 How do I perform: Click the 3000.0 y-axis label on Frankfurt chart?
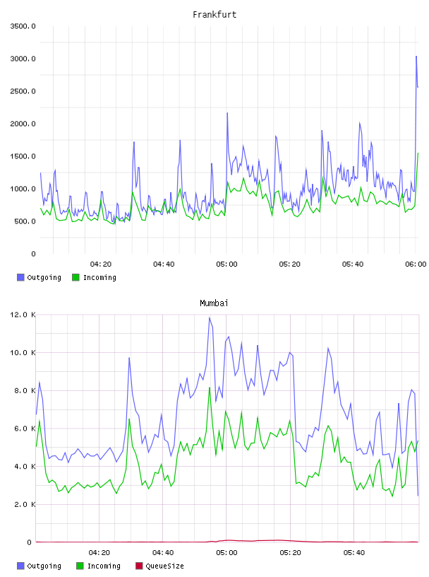click(23, 59)
